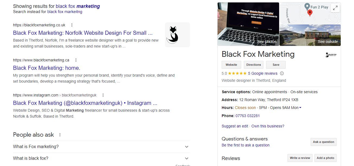Screen dimensions: 354x166
Task: Open the three-dot menu beside blackfoxmarketing.ca result
Action: (76, 60)
